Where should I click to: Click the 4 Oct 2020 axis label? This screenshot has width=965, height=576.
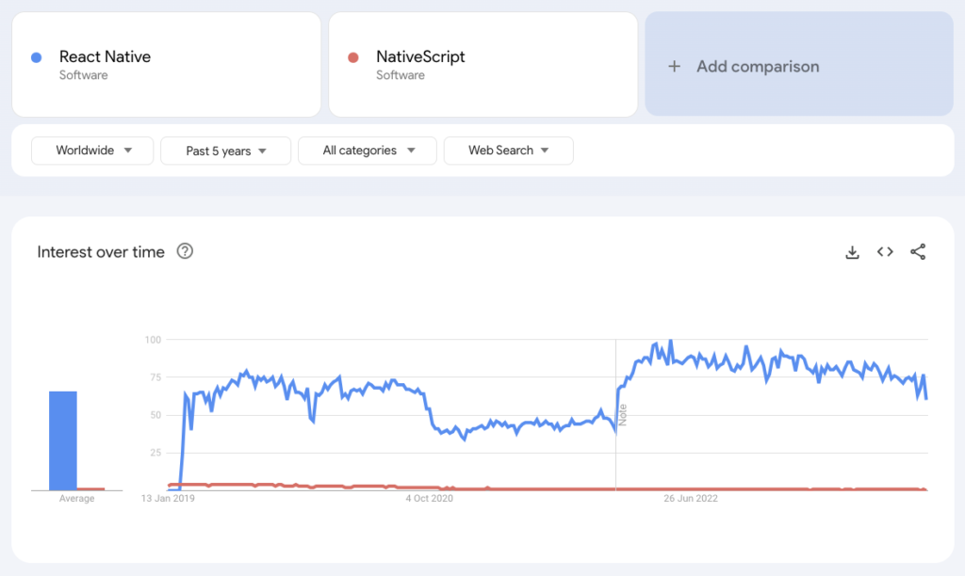point(429,499)
